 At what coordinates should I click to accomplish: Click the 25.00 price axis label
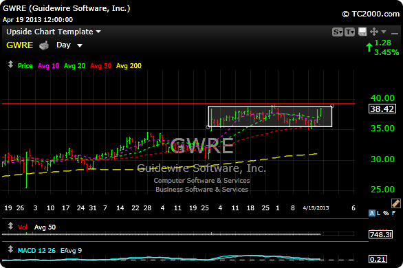click(x=382, y=190)
